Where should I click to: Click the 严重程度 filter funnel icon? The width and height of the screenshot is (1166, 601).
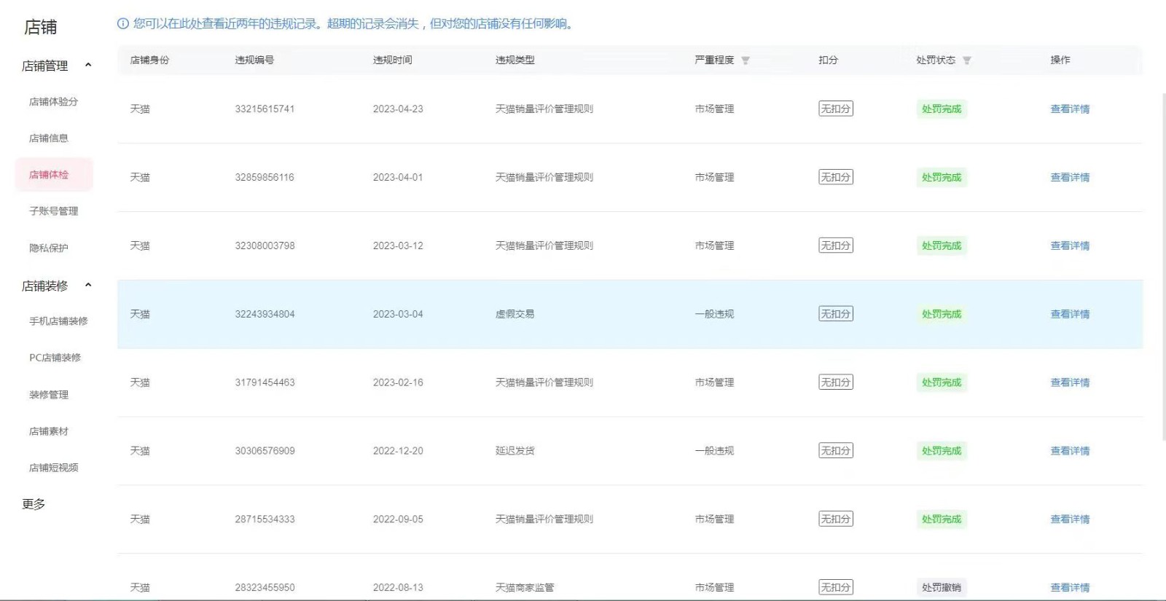tap(746, 60)
